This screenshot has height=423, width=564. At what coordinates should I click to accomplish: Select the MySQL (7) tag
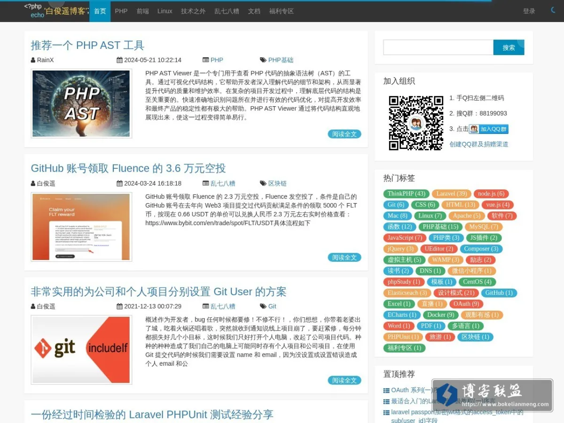click(483, 227)
